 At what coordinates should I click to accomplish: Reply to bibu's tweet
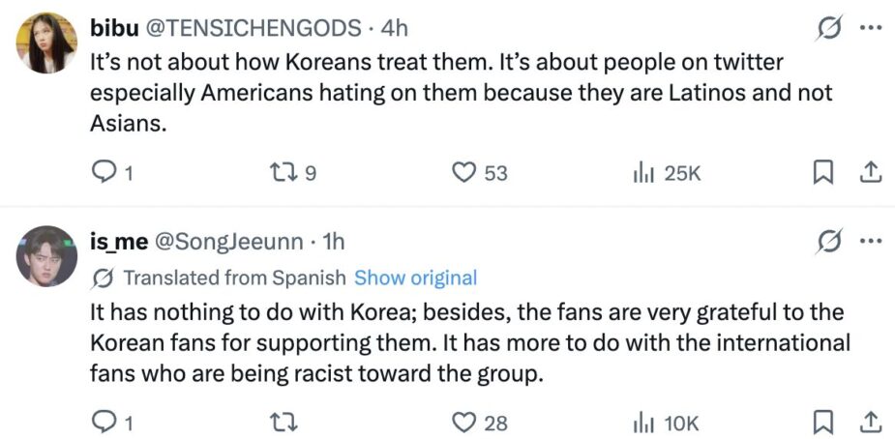(x=104, y=173)
